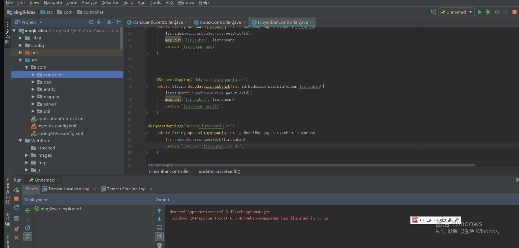The width and height of the screenshot is (519, 248).
Task: Click scroll-from-source target icon in Project panel
Action: pos(91,22)
